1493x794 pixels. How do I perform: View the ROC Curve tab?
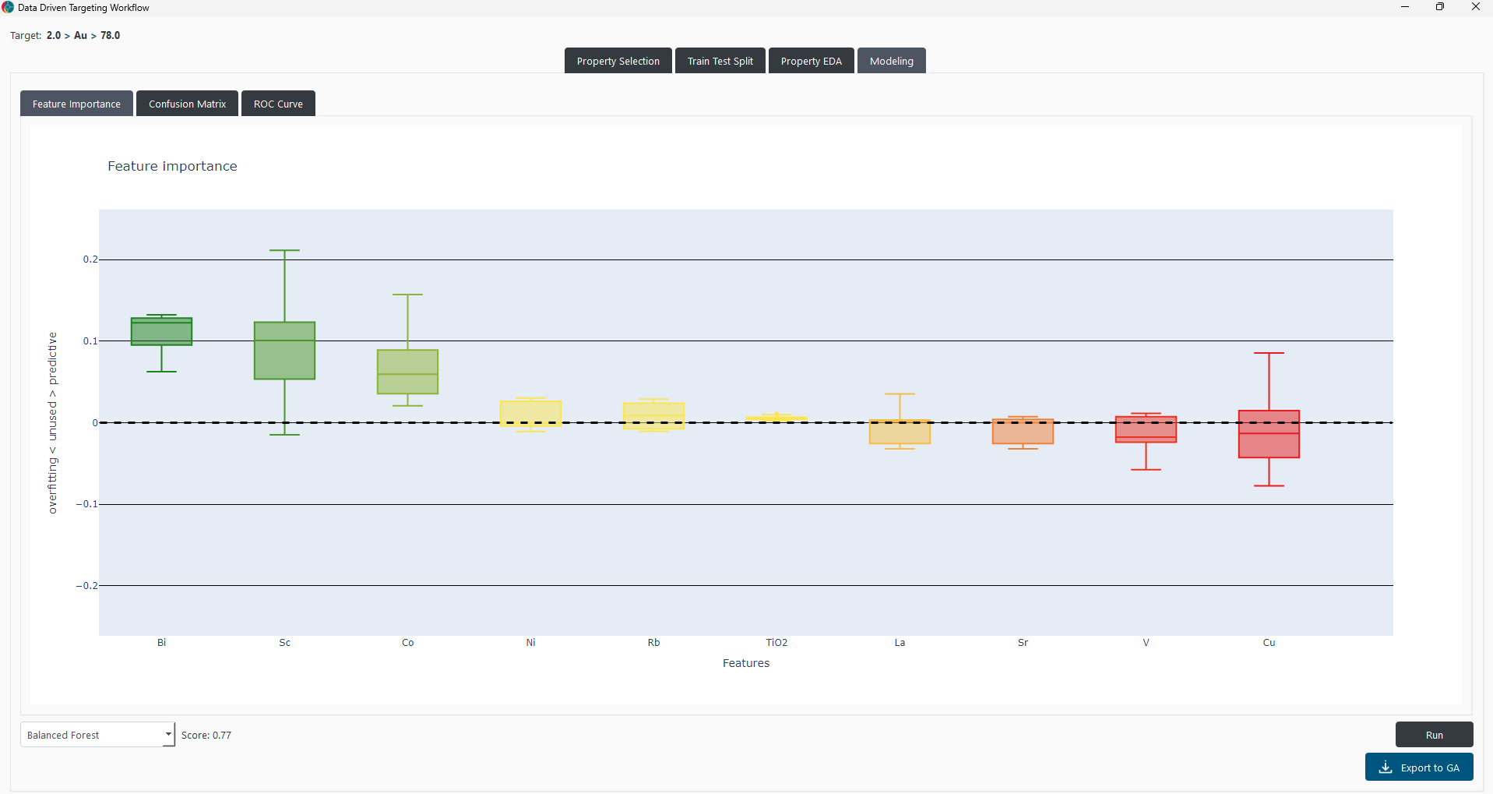pos(278,104)
